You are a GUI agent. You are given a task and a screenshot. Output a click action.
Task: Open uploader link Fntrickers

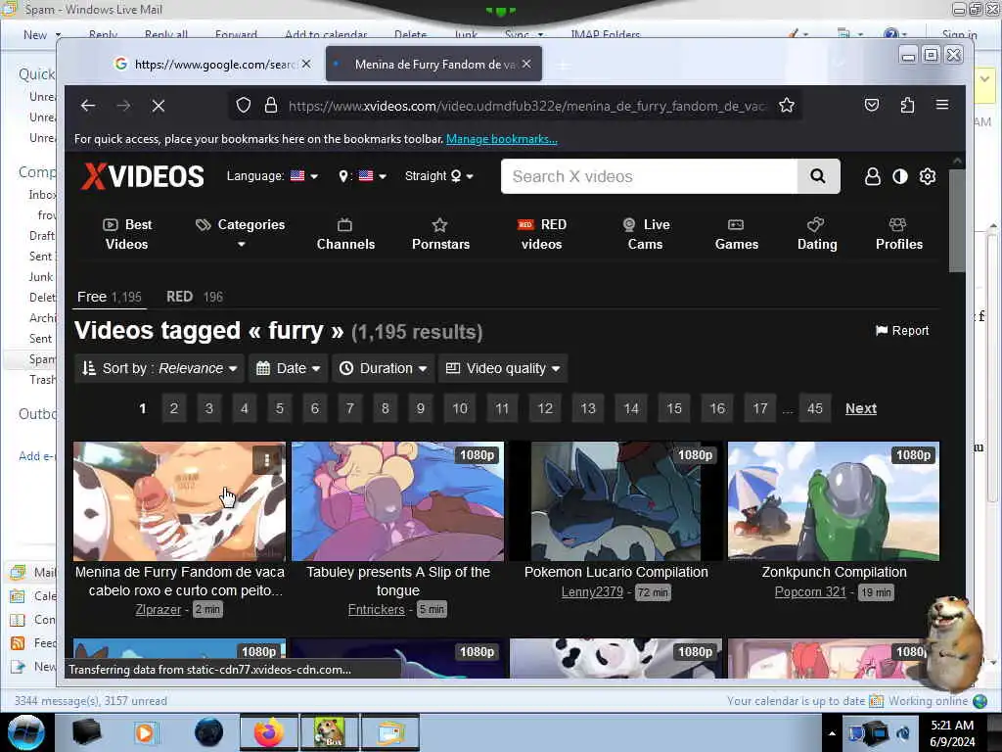coord(376,609)
